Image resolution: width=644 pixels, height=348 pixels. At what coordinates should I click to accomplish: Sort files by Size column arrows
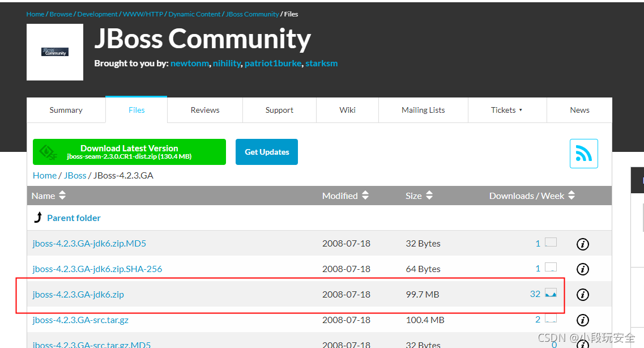[x=429, y=195]
